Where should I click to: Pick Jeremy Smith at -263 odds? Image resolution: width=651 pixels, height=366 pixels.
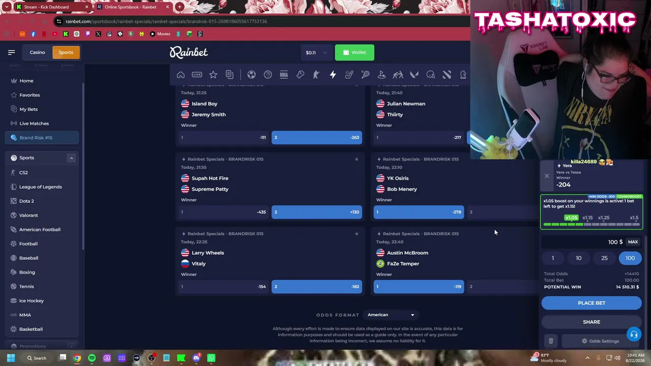317,137
